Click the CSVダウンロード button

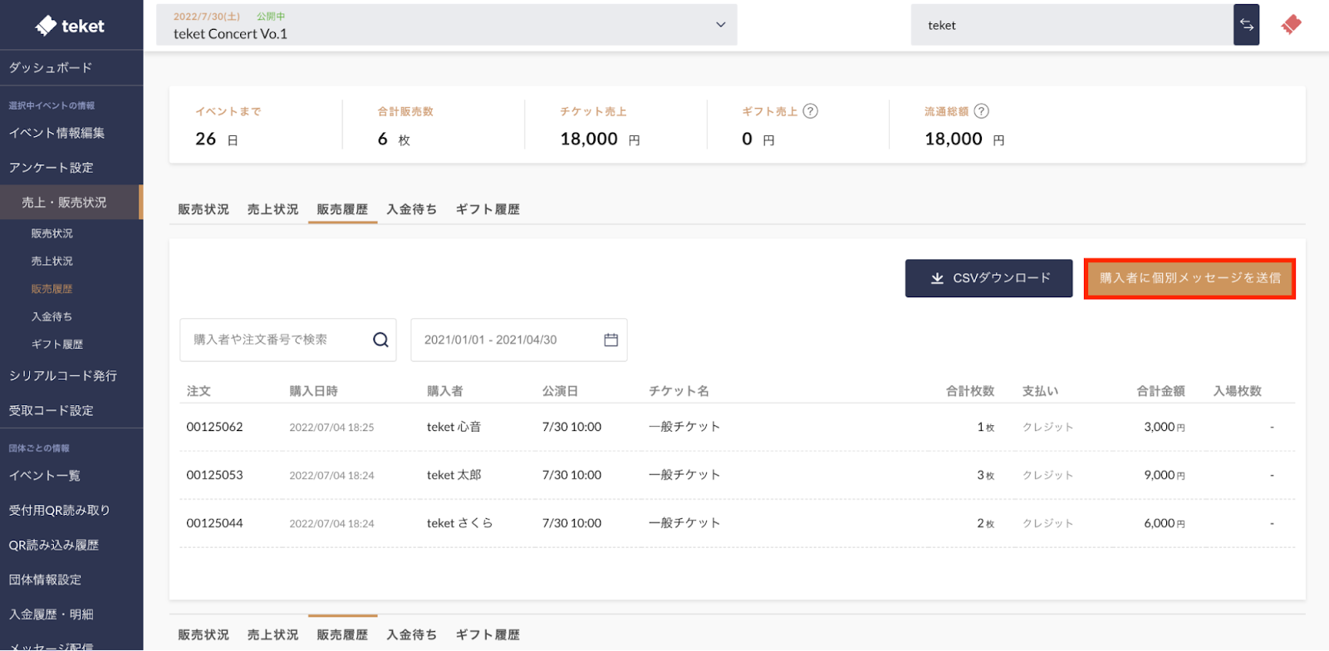[988, 278]
